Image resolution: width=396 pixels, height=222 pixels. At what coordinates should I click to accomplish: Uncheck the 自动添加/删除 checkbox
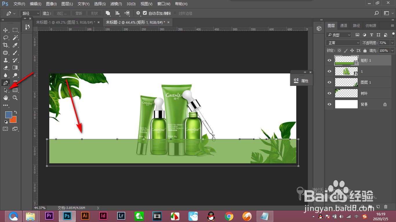[x=145, y=13]
